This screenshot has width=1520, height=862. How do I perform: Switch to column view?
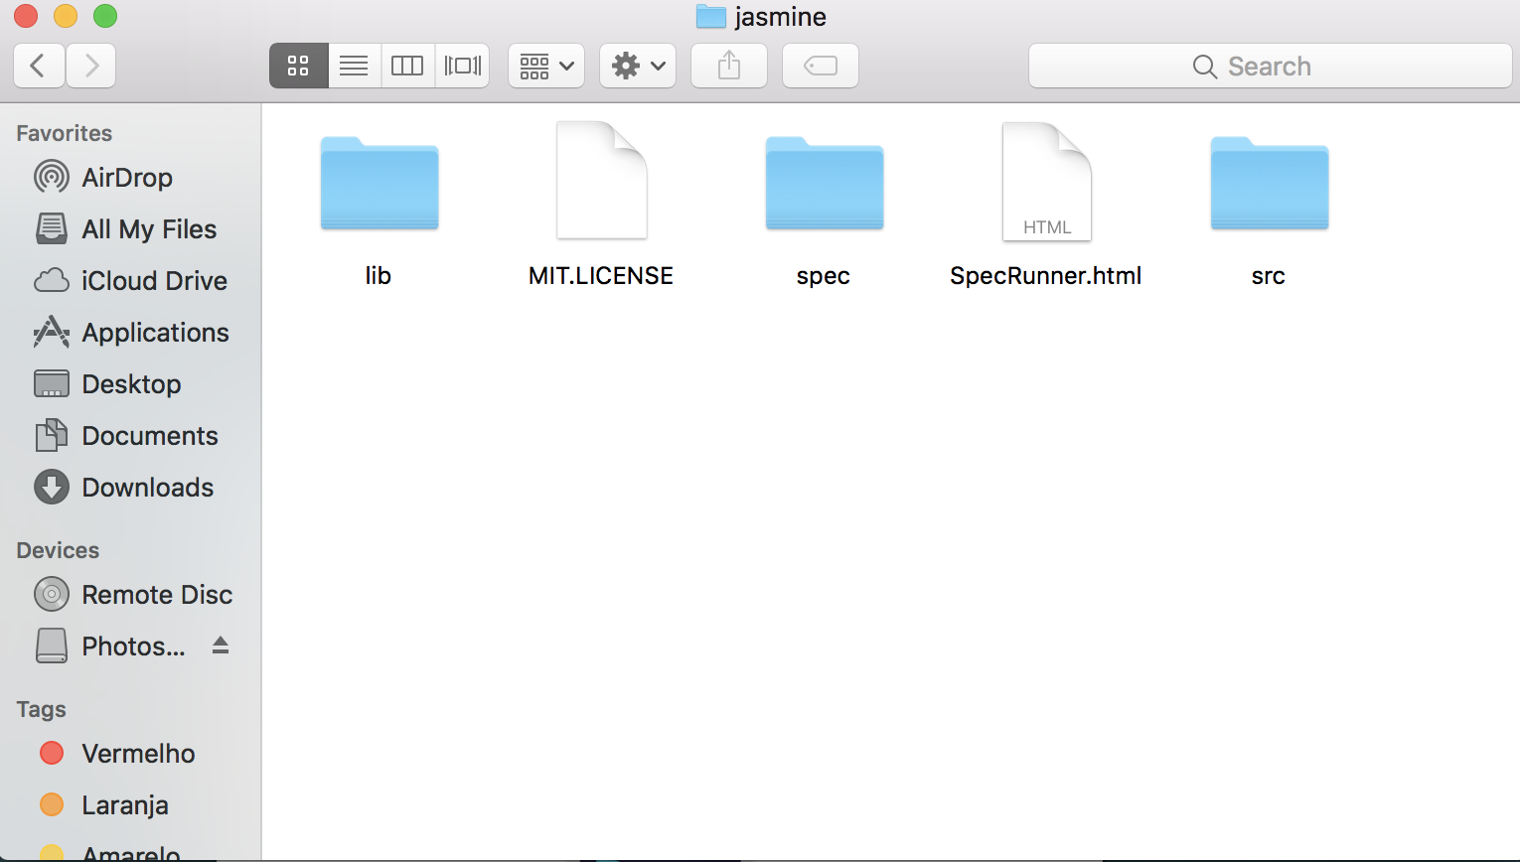click(407, 66)
